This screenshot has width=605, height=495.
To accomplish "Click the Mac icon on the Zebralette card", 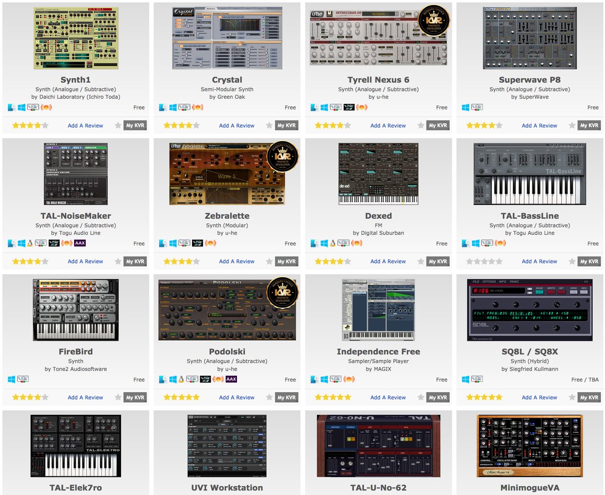I will (x=163, y=243).
